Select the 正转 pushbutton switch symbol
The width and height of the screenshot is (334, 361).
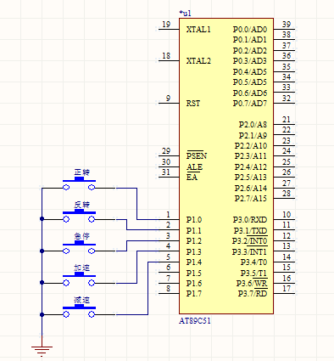(79, 183)
